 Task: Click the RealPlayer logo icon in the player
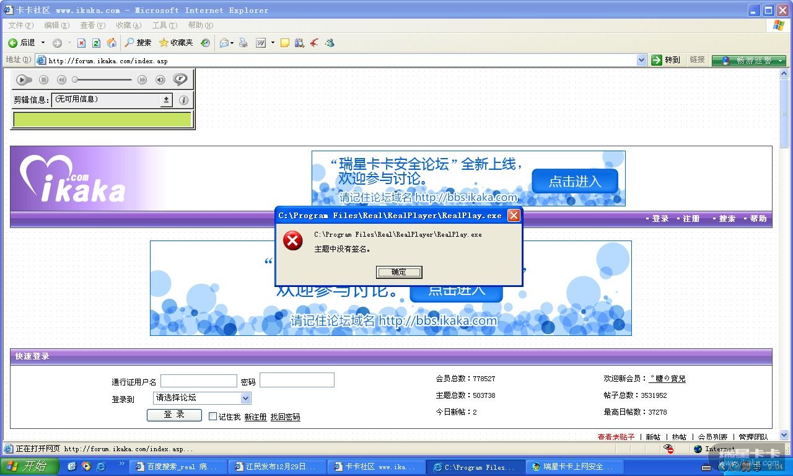pos(180,79)
